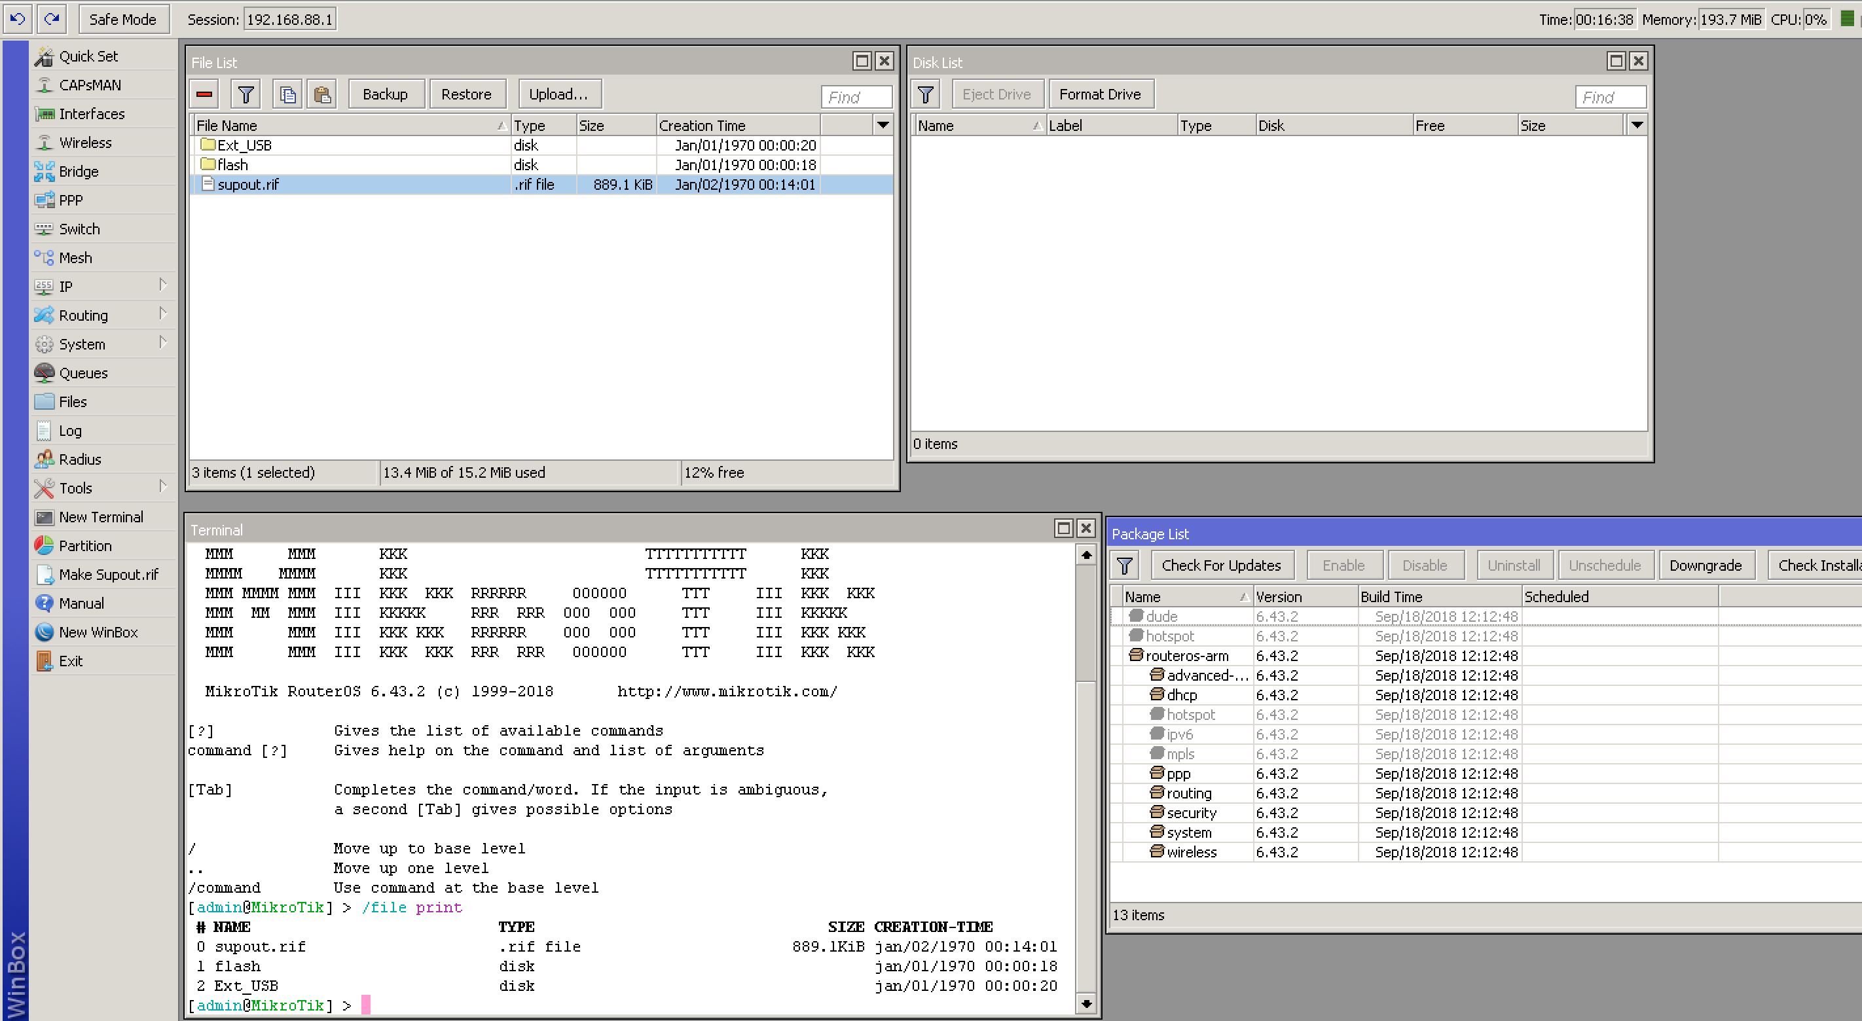The image size is (1862, 1021).
Task: Click the Make Supout.rif icon
Action: click(x=44, y=575)
